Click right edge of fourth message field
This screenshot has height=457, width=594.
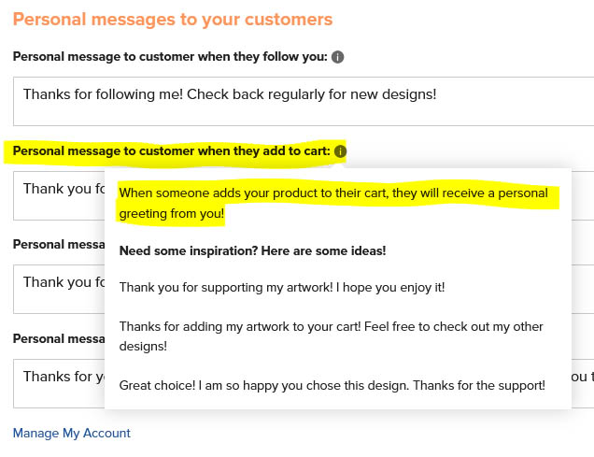[x=583, y=383]
